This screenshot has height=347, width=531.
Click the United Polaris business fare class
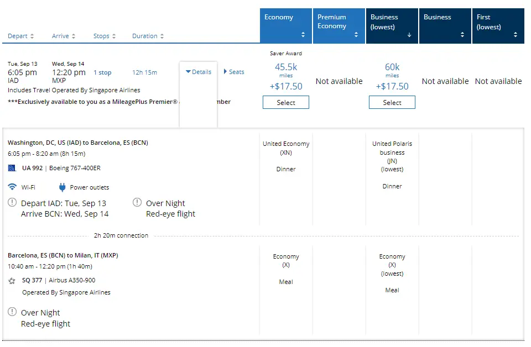[392, 156]
